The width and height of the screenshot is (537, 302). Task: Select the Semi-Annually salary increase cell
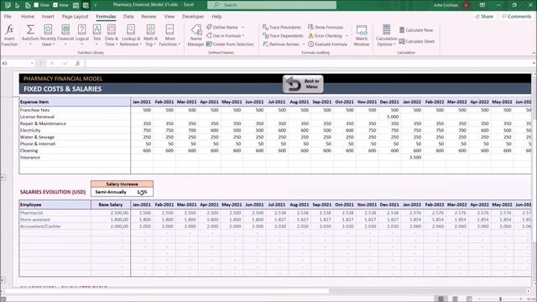pyautogui.click(x=111, y=192)
